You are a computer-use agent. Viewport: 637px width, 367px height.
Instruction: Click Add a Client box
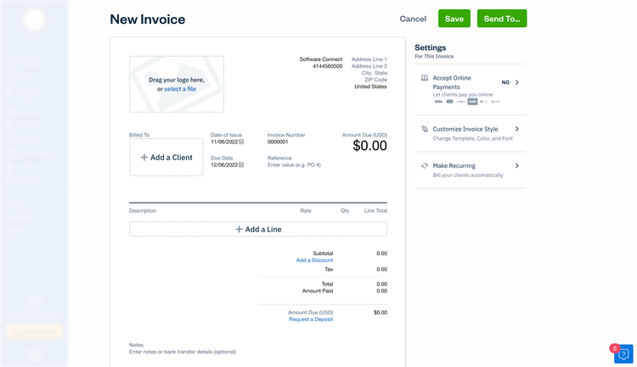click(166, 158)
